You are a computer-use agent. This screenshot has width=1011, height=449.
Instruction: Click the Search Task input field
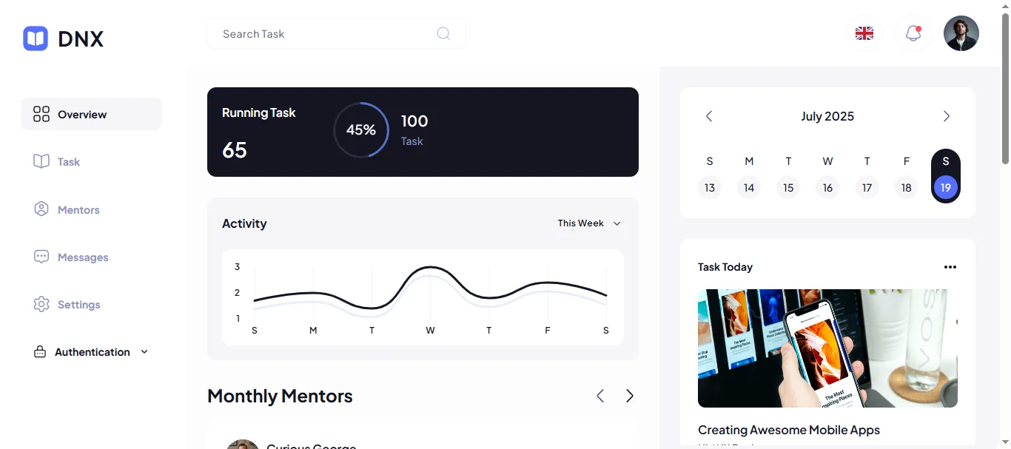point(326,34)
